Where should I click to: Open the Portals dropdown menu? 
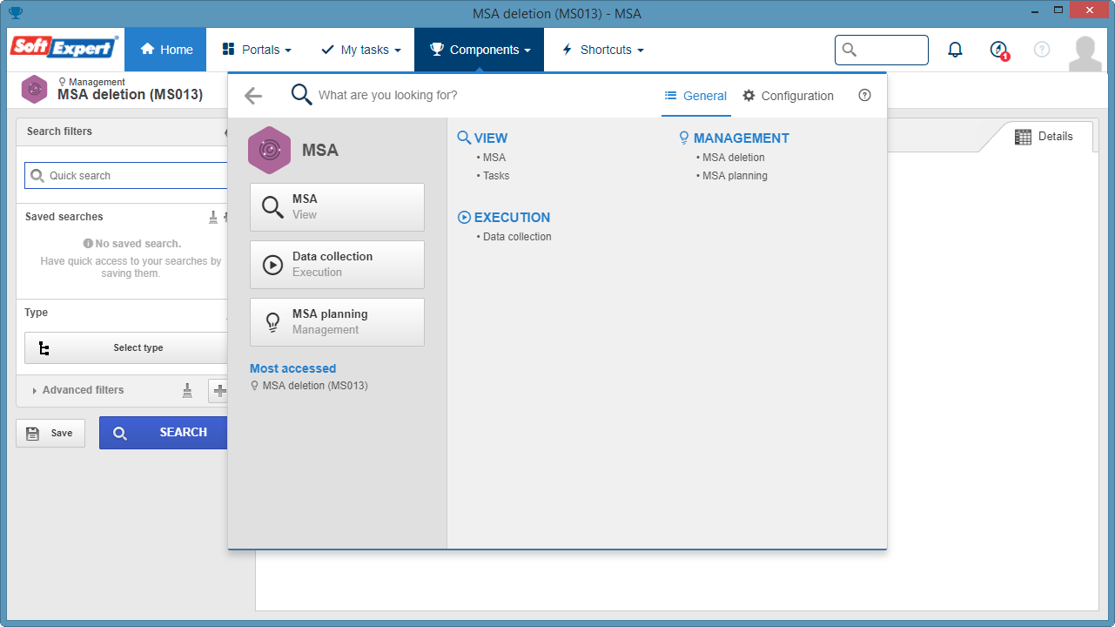(257, 50)
